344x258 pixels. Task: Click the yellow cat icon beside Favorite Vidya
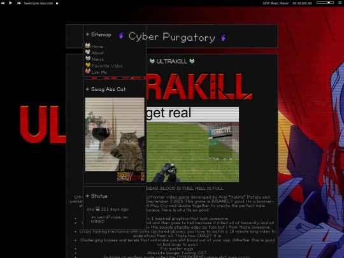88,65
